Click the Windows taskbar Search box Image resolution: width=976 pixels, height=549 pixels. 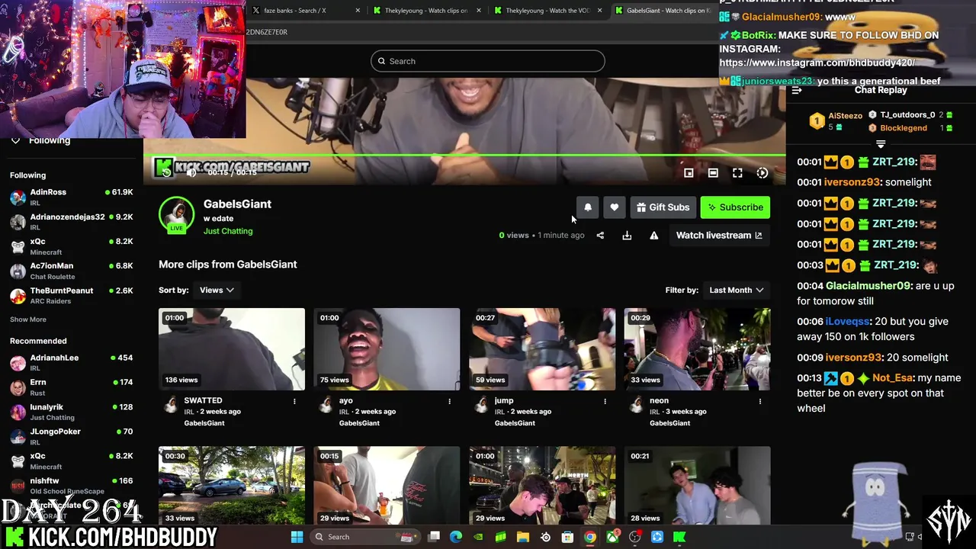[364, 537]
